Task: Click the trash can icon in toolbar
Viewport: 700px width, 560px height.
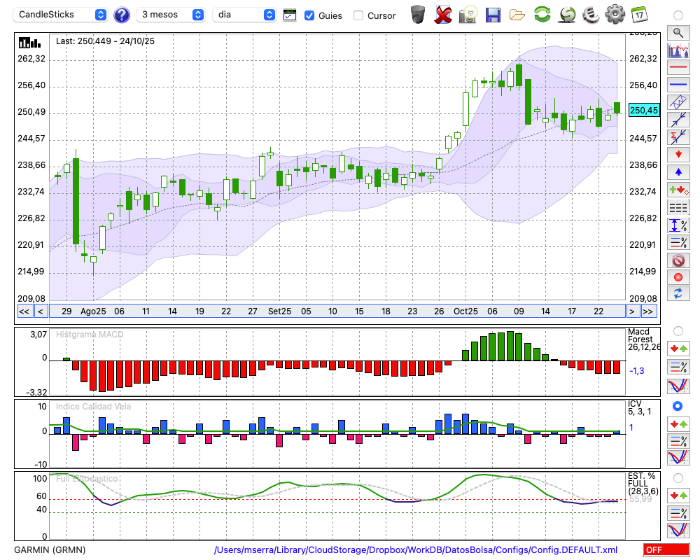Action: 418,15
